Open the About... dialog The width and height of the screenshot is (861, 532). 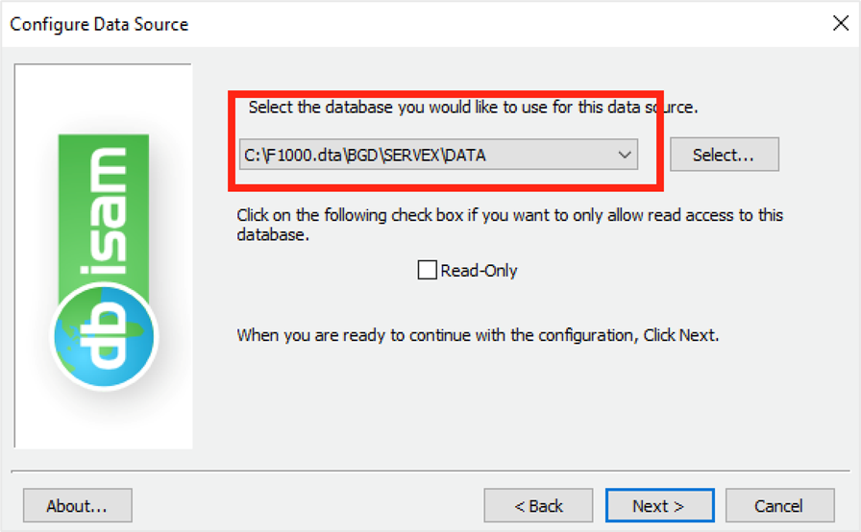[x=77, y=505]
